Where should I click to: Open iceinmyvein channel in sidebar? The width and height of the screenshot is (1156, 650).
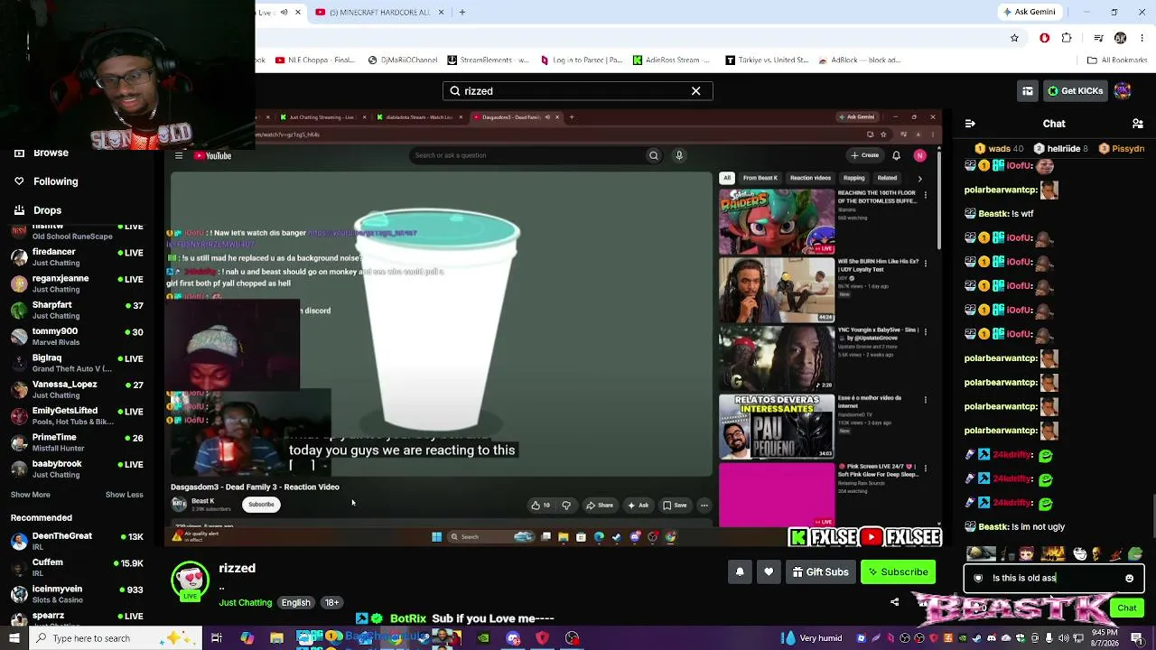coord(77,594)
